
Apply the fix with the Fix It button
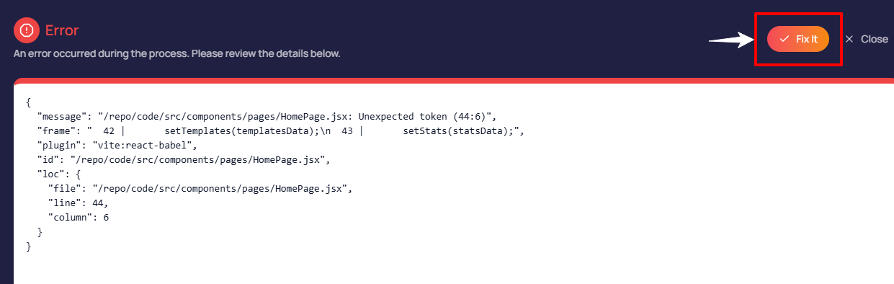(798, 39)
